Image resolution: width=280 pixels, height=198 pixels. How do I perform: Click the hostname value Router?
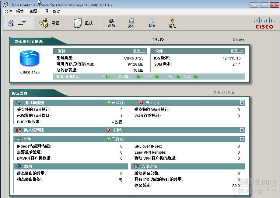[238, 40]
